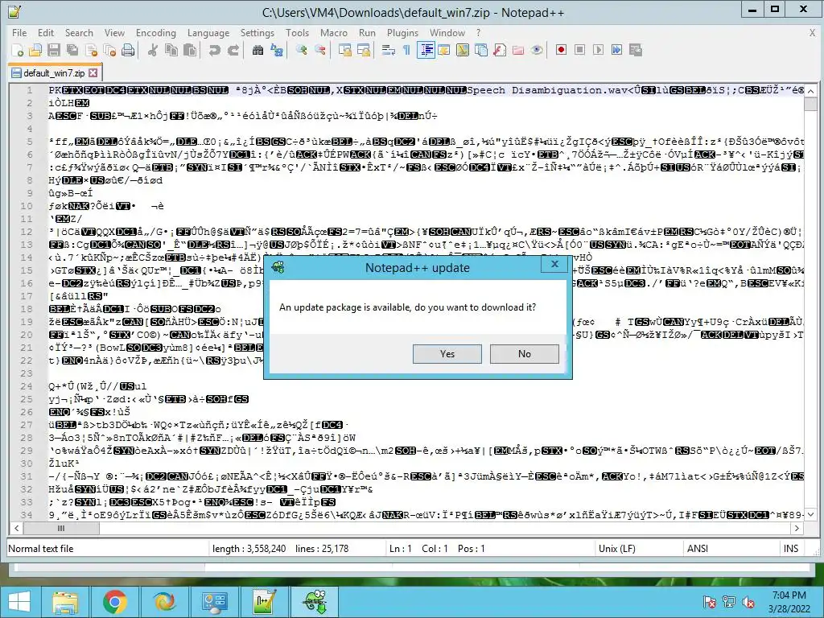
Task: Click the vertical scrollbar up arrow
Action: click(811, 91)
